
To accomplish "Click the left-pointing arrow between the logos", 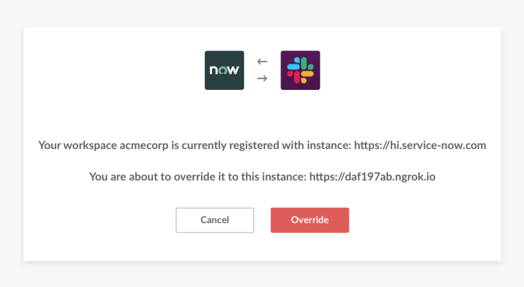I will point(262,61).
